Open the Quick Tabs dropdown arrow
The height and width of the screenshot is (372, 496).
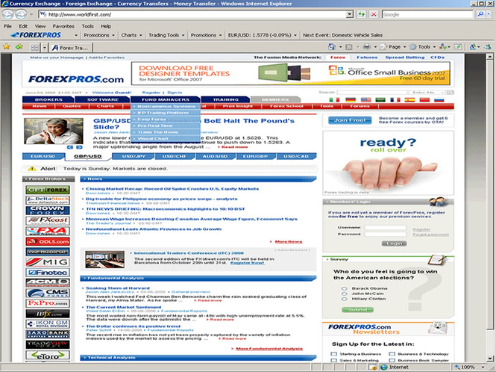tap(44, 48)
